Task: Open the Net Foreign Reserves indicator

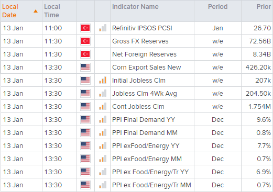Action: [x=144, y=54]
